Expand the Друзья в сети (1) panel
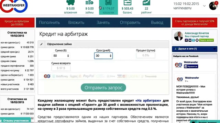The image size is (220, 123). click(195, 49)
